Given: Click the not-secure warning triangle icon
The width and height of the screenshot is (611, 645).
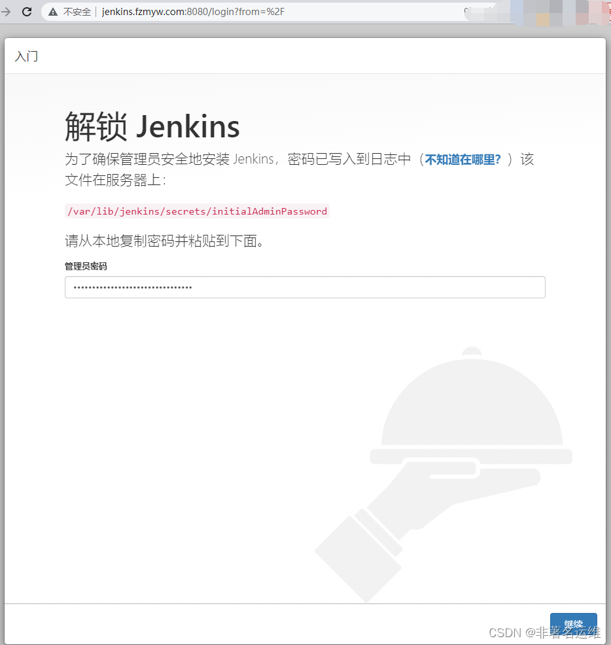Looking at the screenshot, I should coord(53,12).
